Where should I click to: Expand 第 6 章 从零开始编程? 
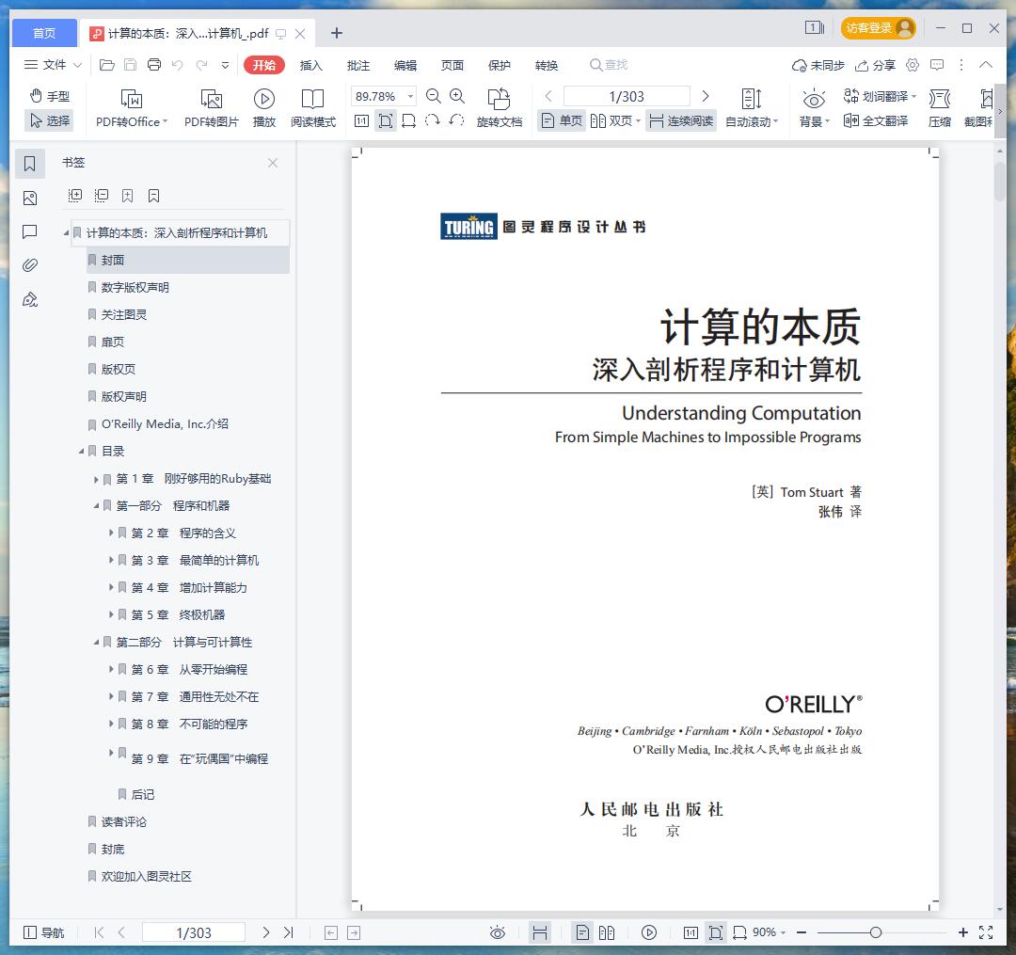(111, 669)
